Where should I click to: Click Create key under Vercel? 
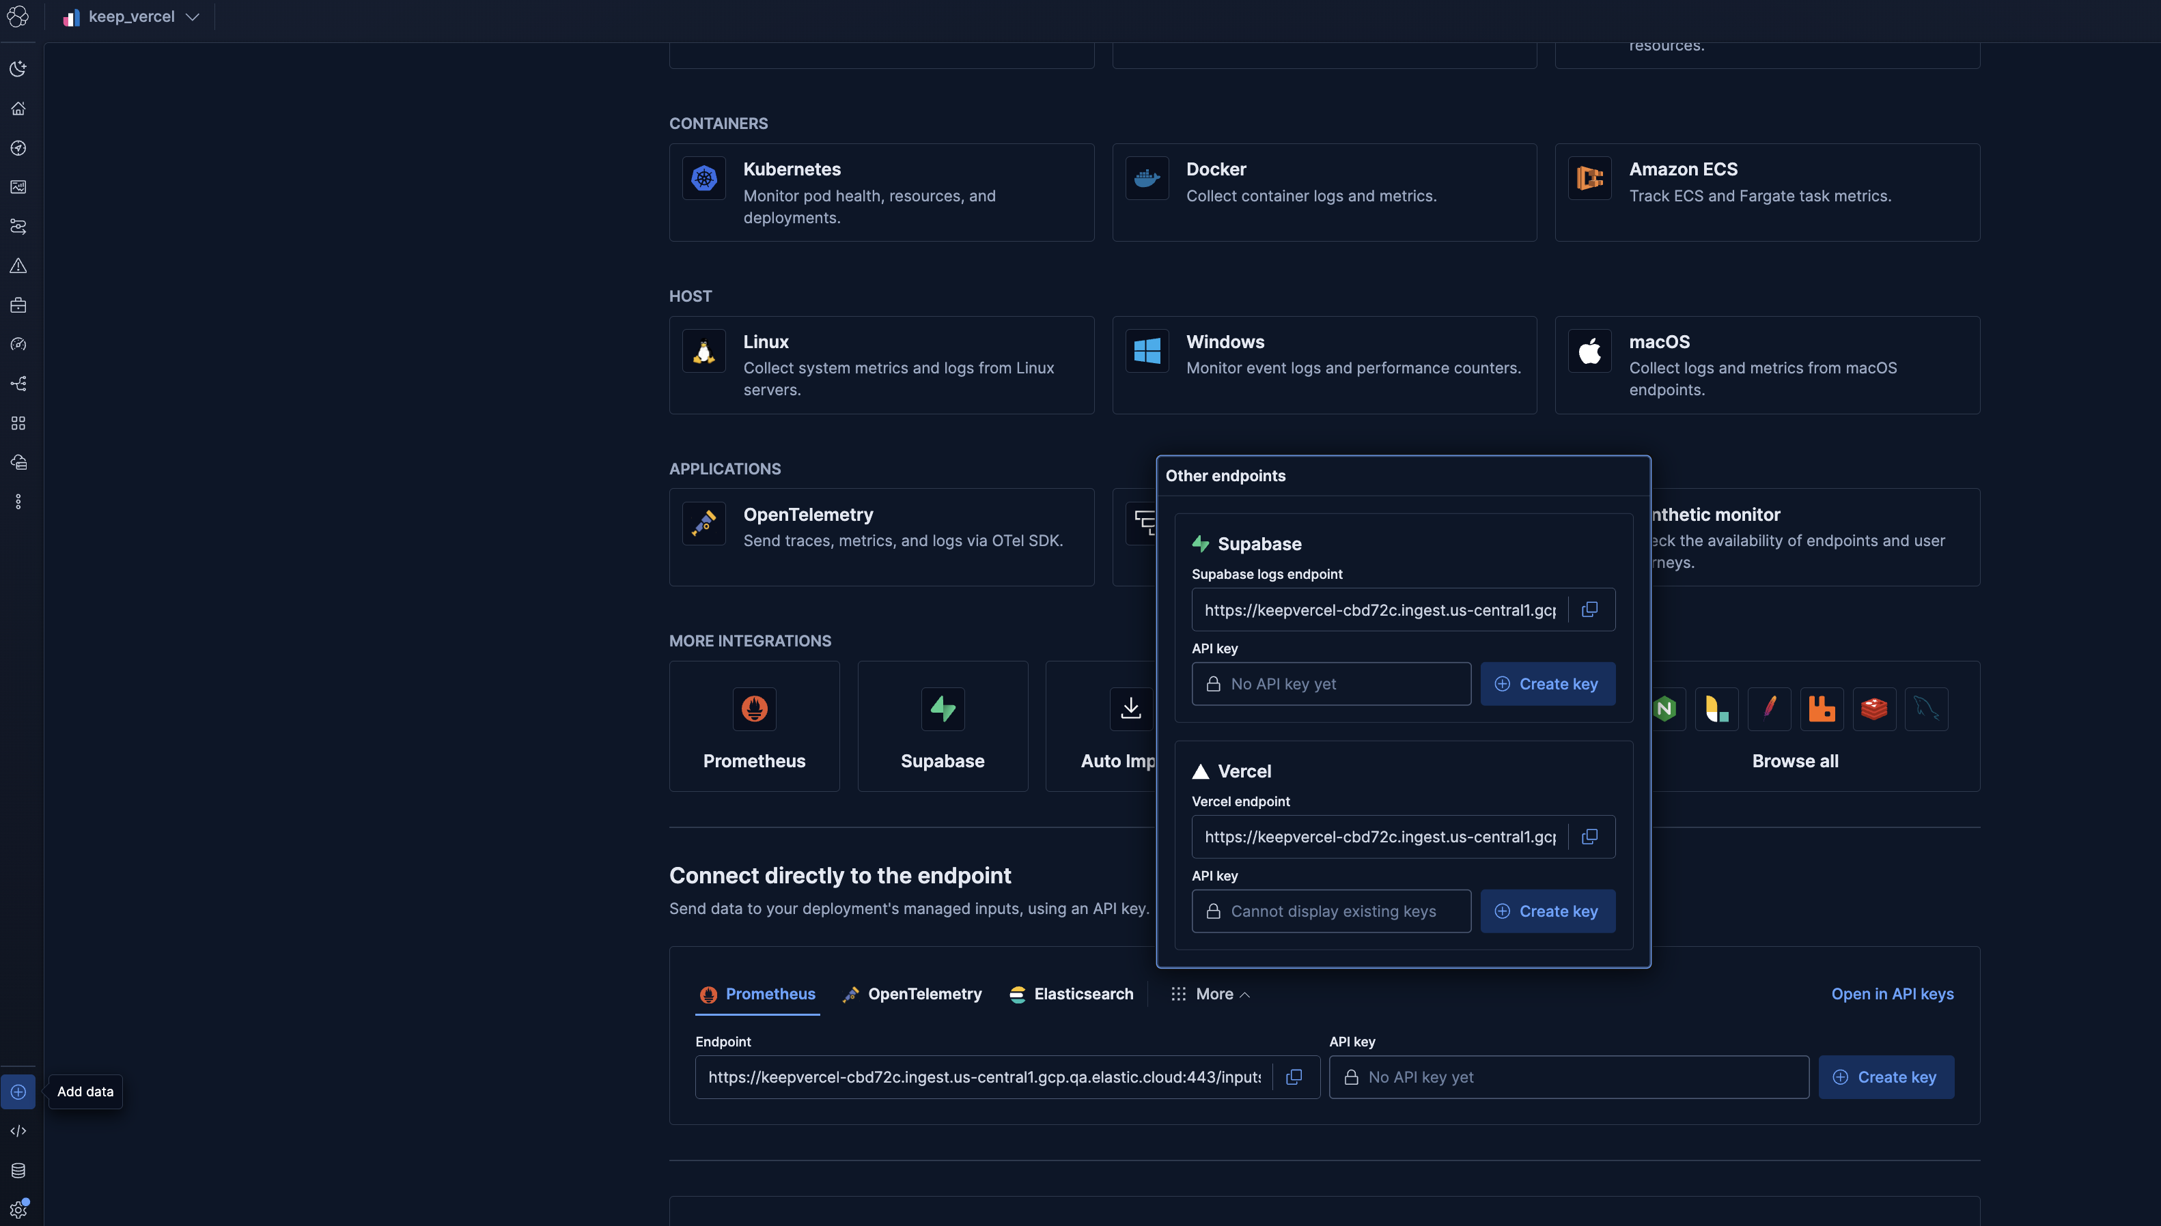[x=1548, y=911]
